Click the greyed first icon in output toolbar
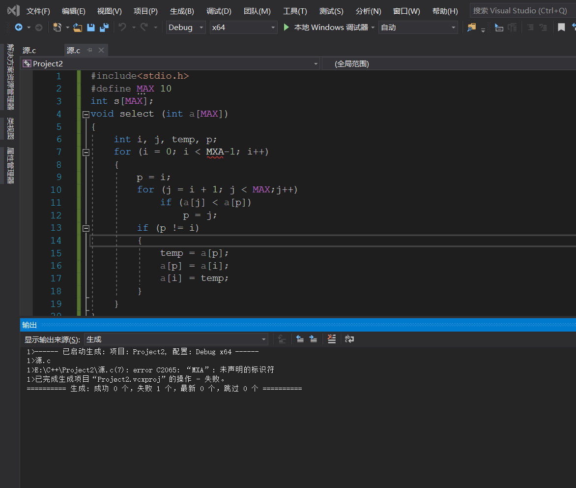 click(282, 338)
